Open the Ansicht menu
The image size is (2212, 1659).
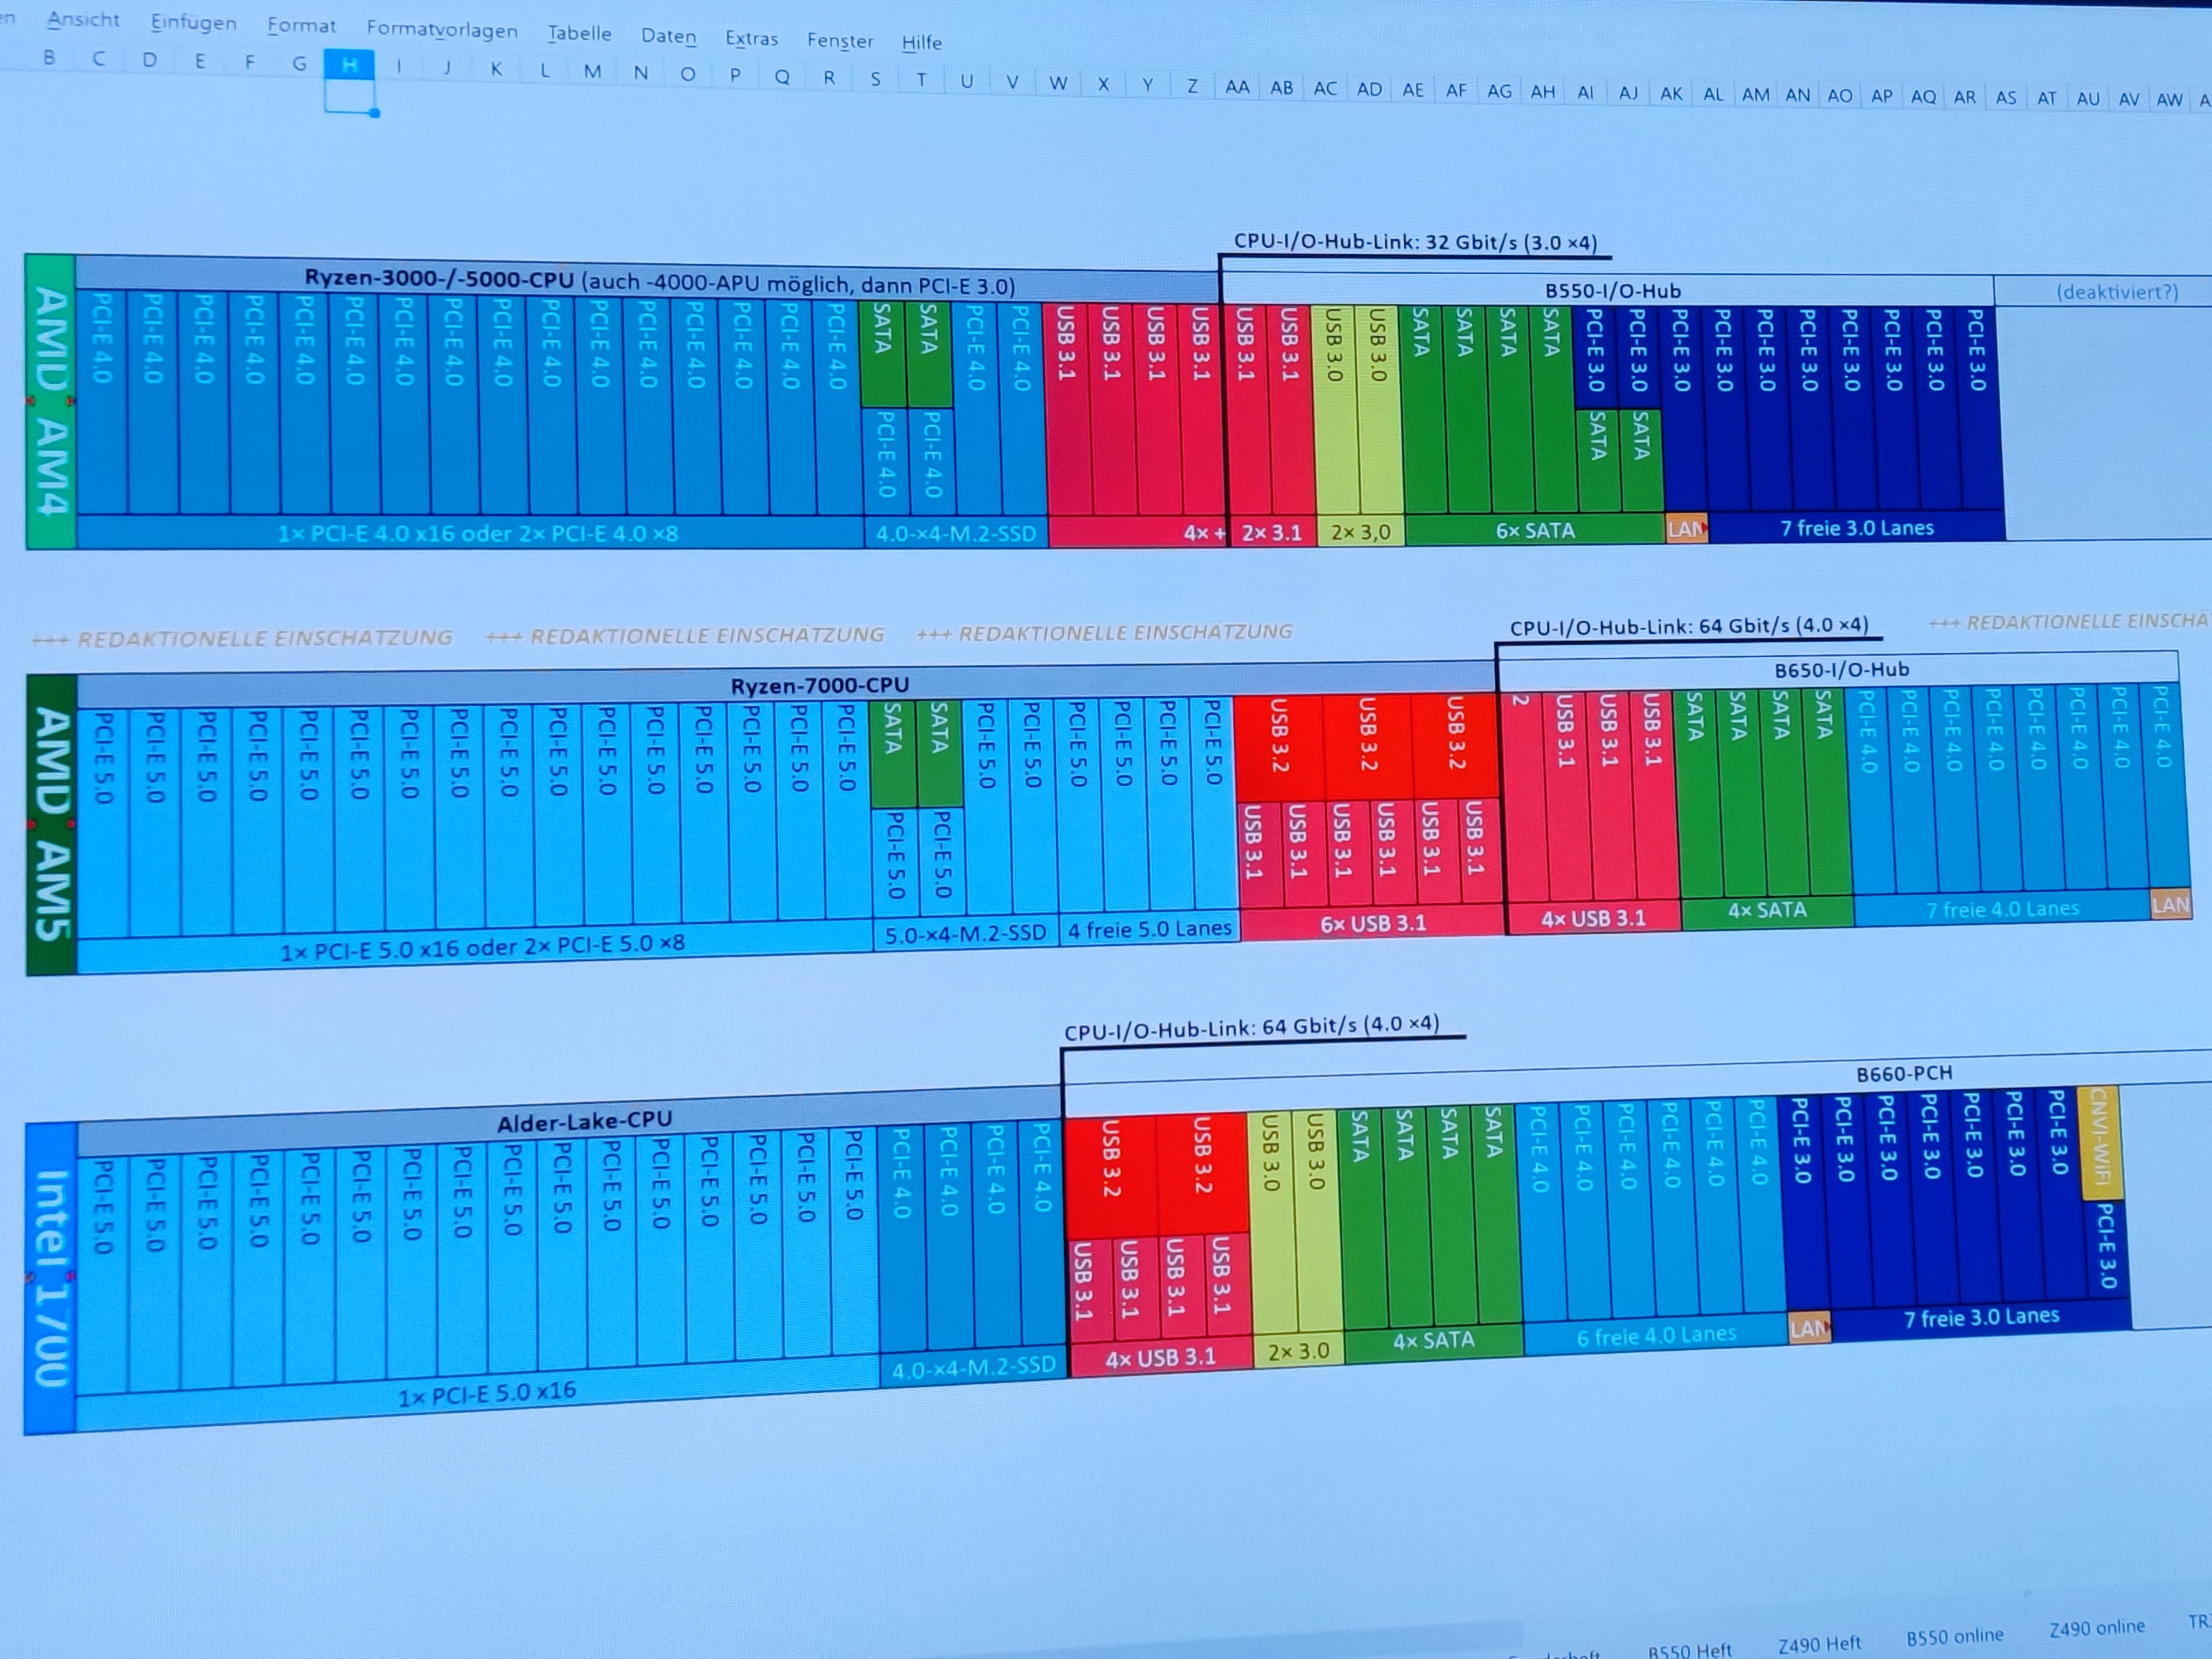pyautogui.click(x=83, y=19)
